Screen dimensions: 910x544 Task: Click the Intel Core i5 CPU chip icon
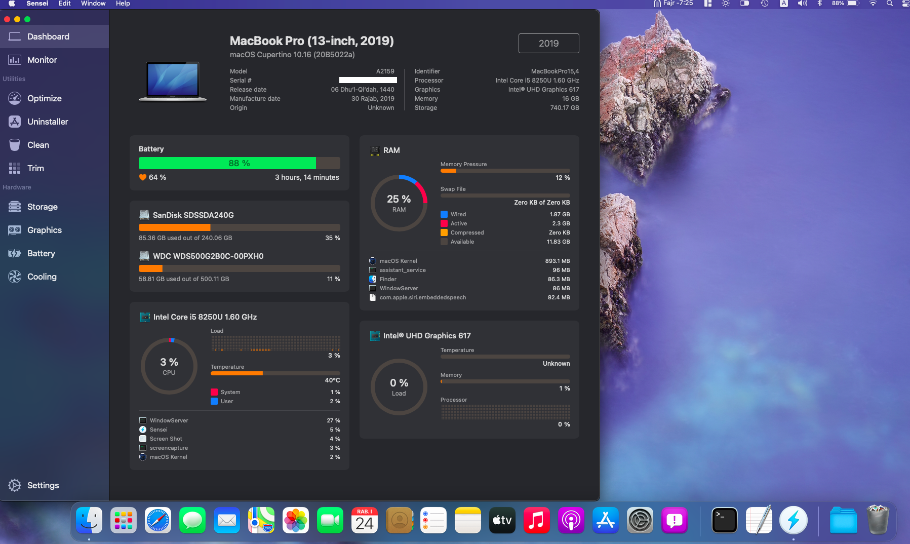[145, 317]
